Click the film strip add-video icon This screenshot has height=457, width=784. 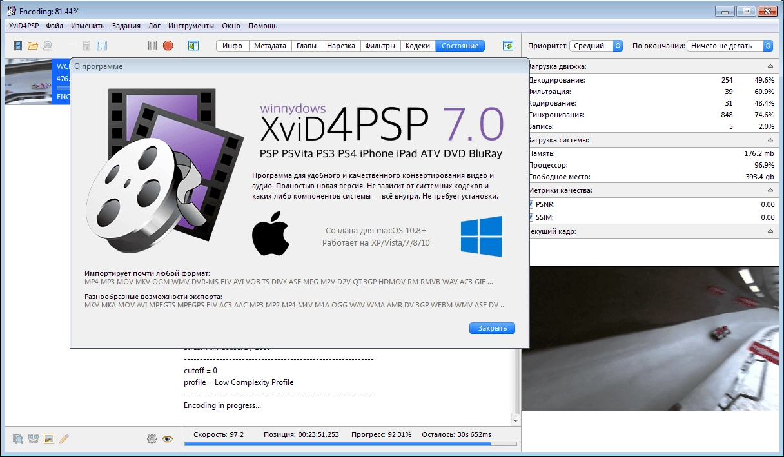pyautogui.click(x=18, y=46)
